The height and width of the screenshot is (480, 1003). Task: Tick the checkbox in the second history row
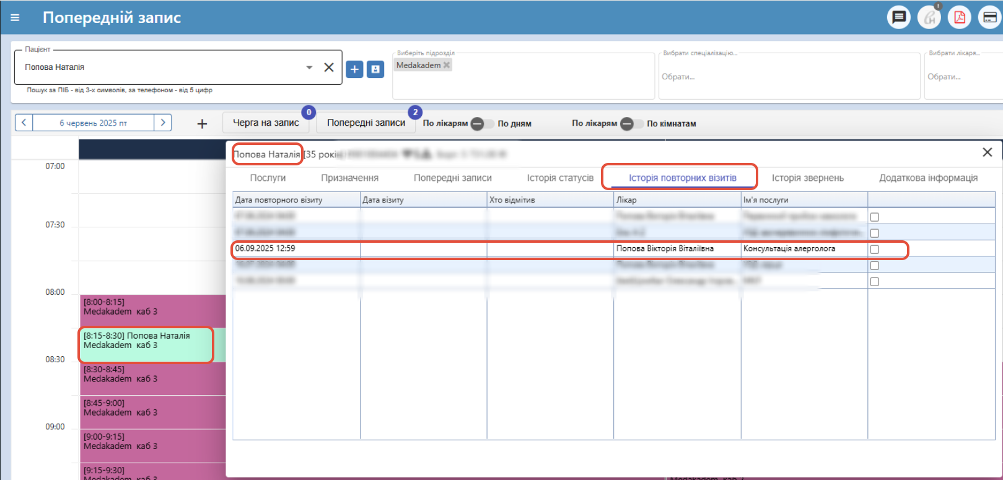[875, 233]
